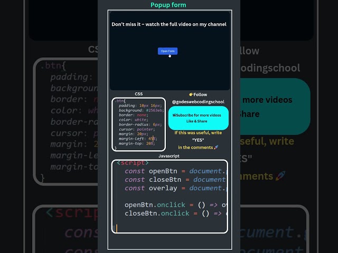Click the 'border: none;' CSS line
The height and width of the screenshot is (253, 338).
coord(134,115)
